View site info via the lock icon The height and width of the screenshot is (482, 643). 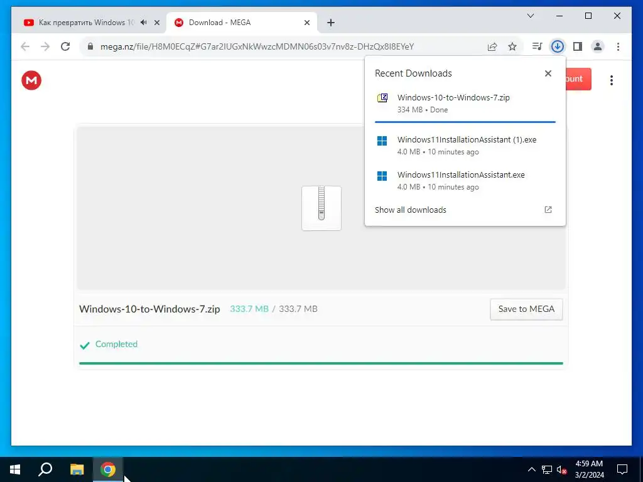[x=90, y=46]
